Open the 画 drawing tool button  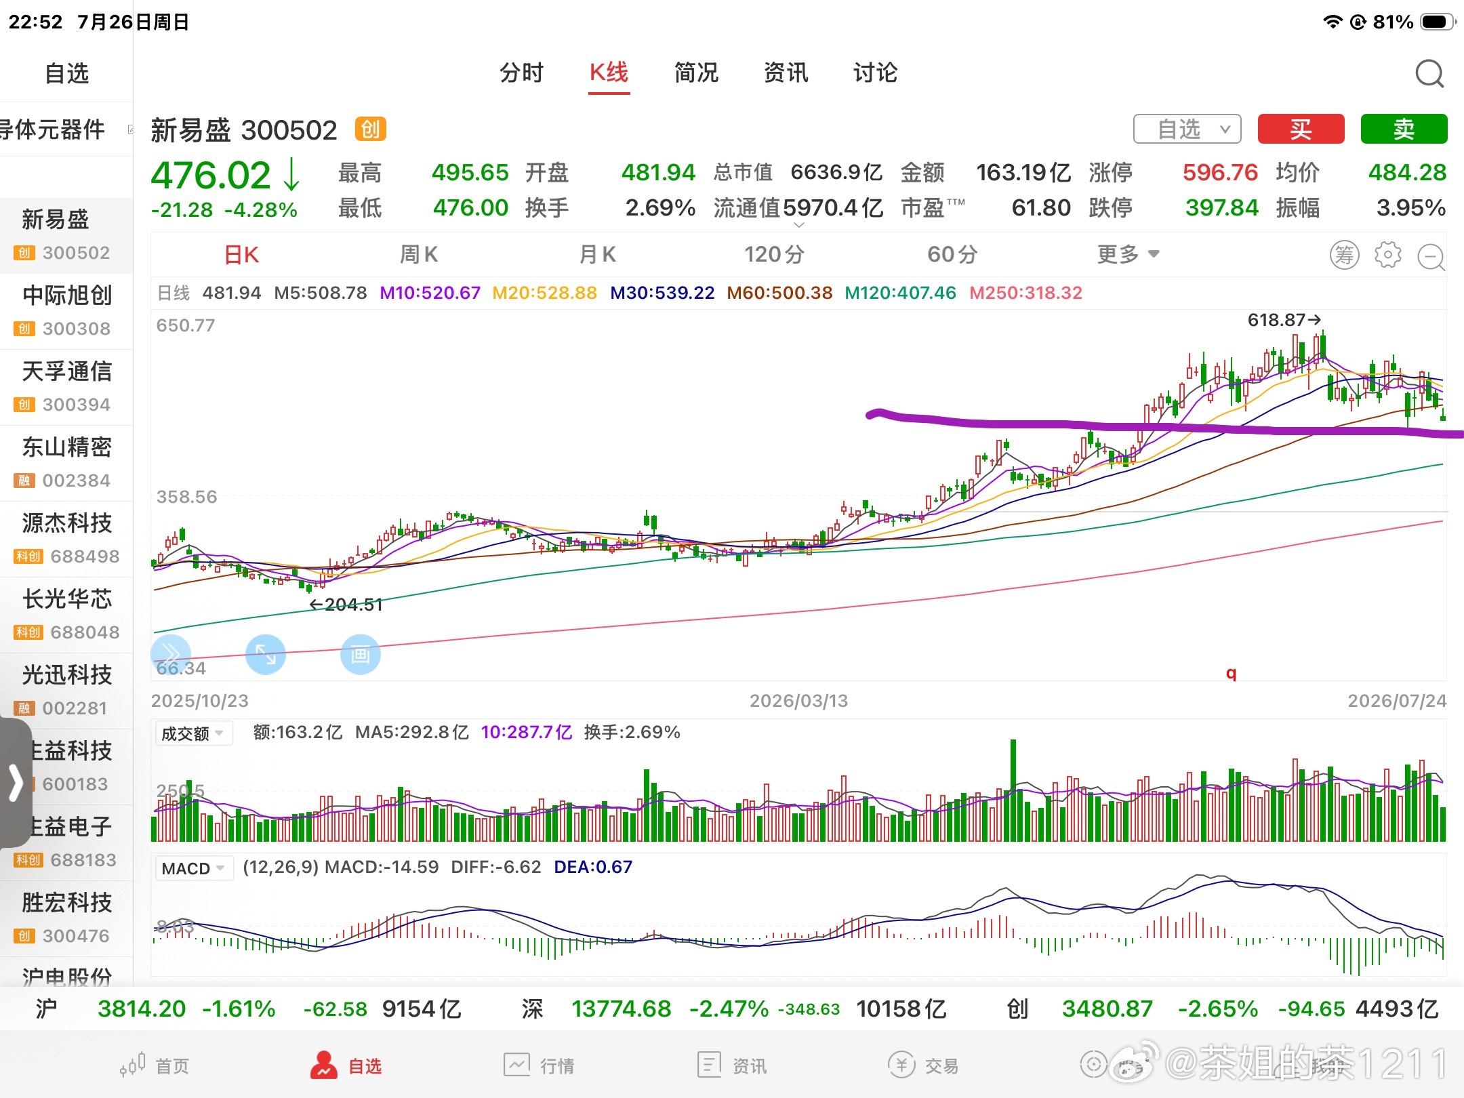point(360,654)
